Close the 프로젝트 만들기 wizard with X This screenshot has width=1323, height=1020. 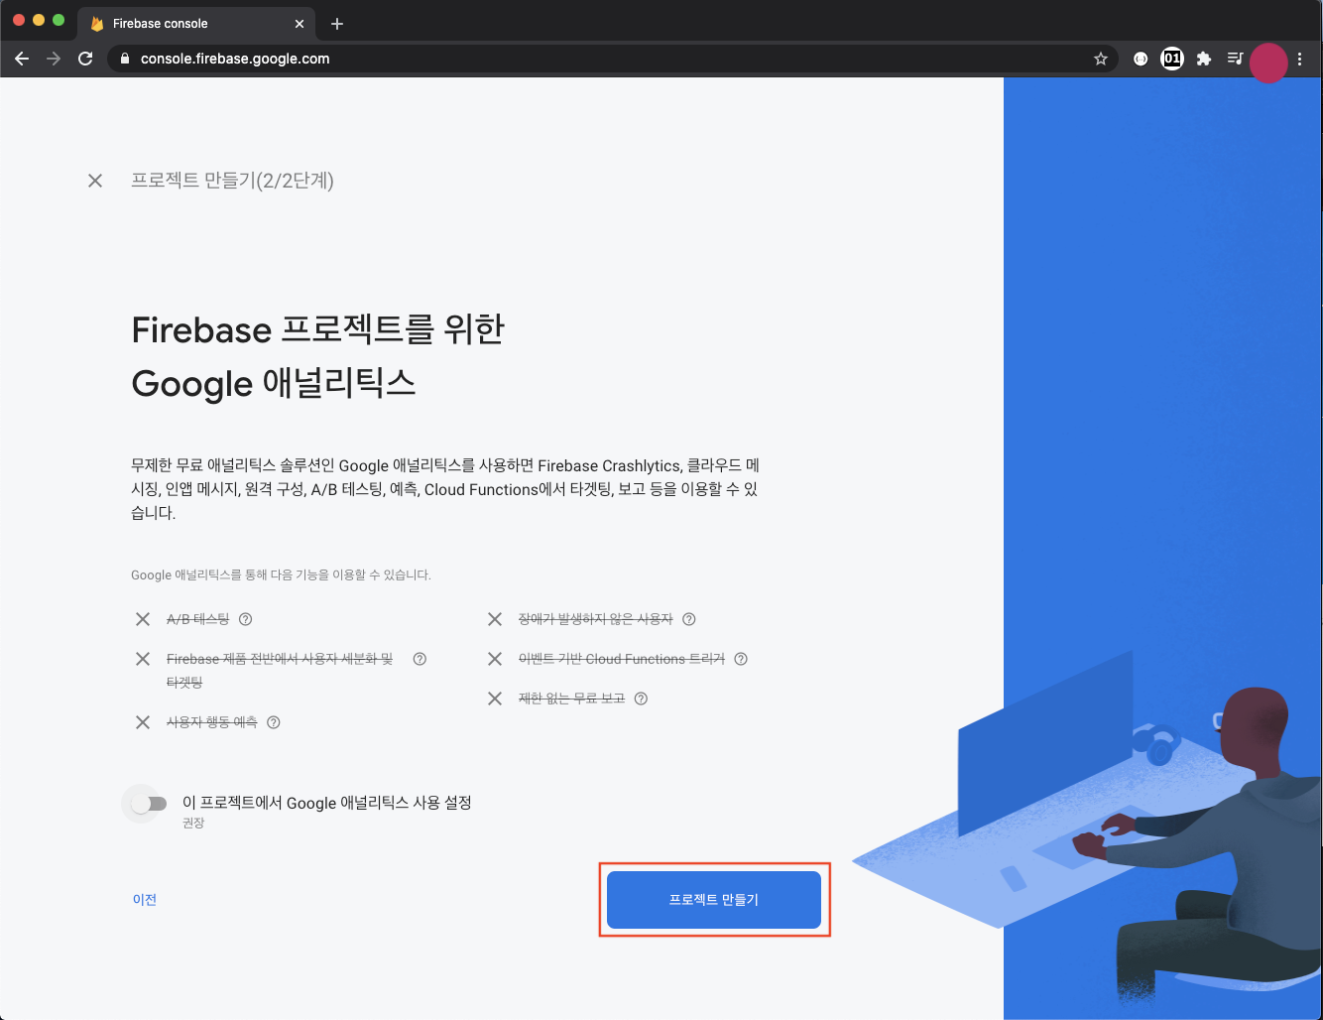click(95, 181)
